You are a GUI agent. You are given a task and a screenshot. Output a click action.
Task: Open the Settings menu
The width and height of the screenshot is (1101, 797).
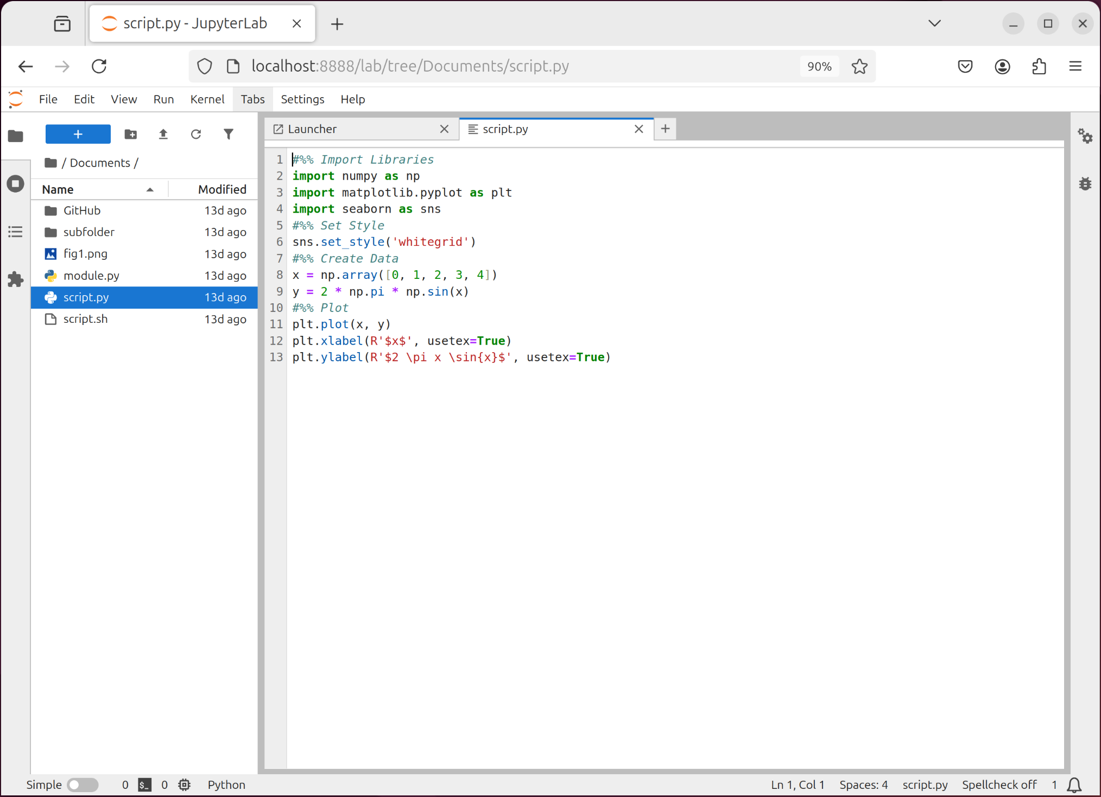click(x=302, y=99)
